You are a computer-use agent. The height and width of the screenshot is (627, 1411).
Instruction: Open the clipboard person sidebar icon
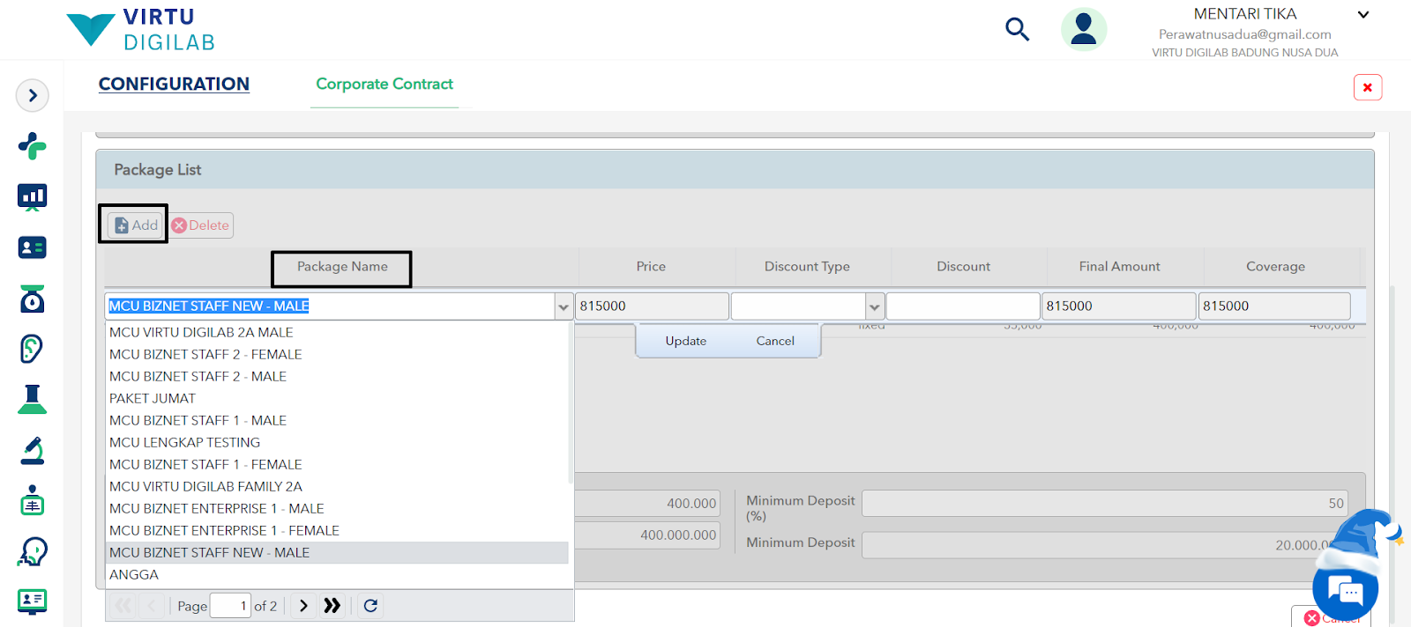click(33, 500)
